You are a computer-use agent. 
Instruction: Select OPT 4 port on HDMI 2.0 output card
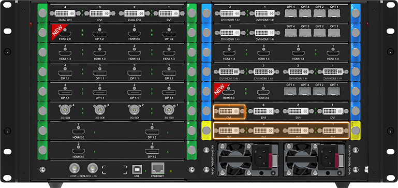290,91
